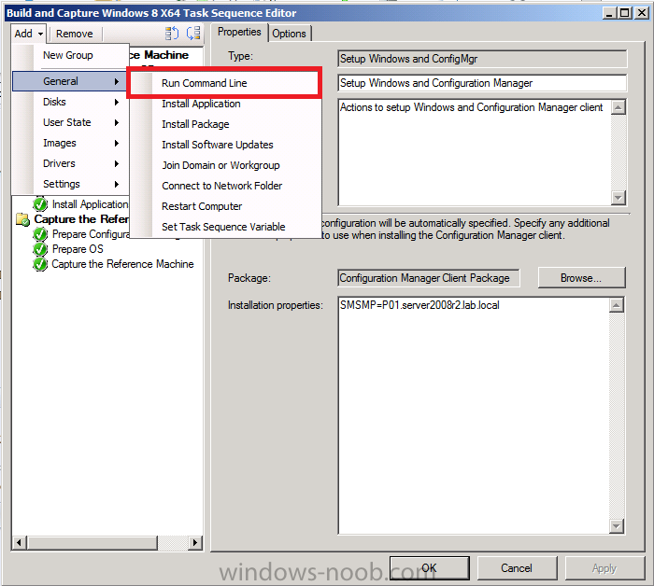Select Install Application in General submenu
Screen dimensions: 654x586
pos(225,104)
